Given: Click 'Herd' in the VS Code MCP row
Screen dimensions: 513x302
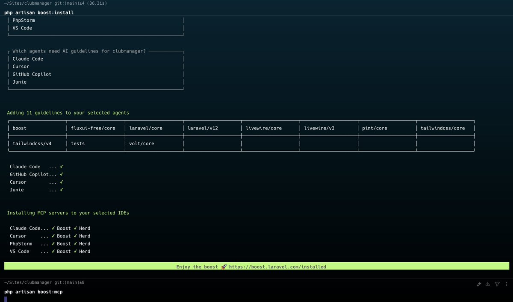Looking at the screenshot, I should (x=85, y=251).
